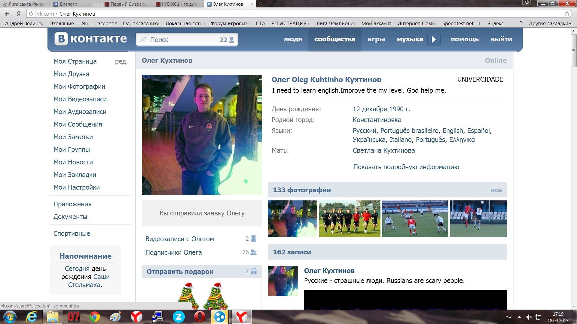Click Показать подробную информацию link
Viewport: 577px width, 324px height.
tap(406, 167)
